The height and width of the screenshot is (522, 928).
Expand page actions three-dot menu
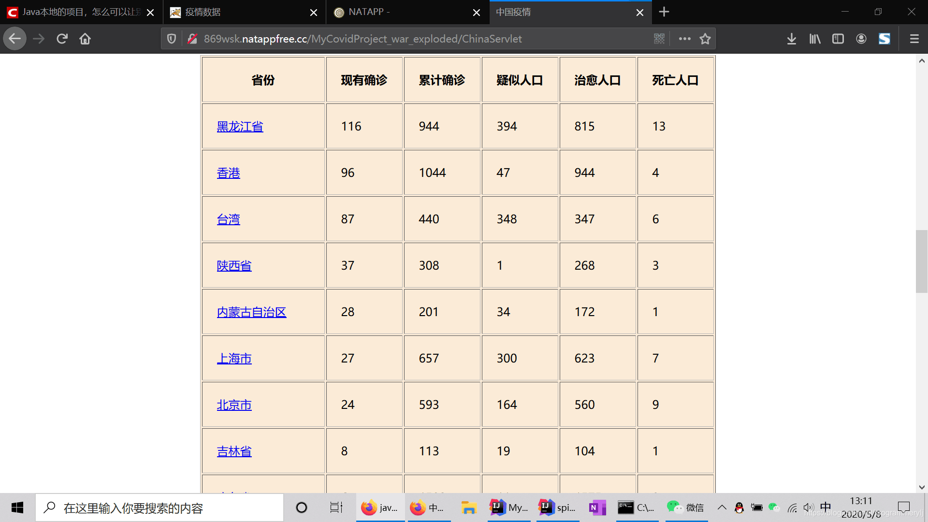(684, 39)
